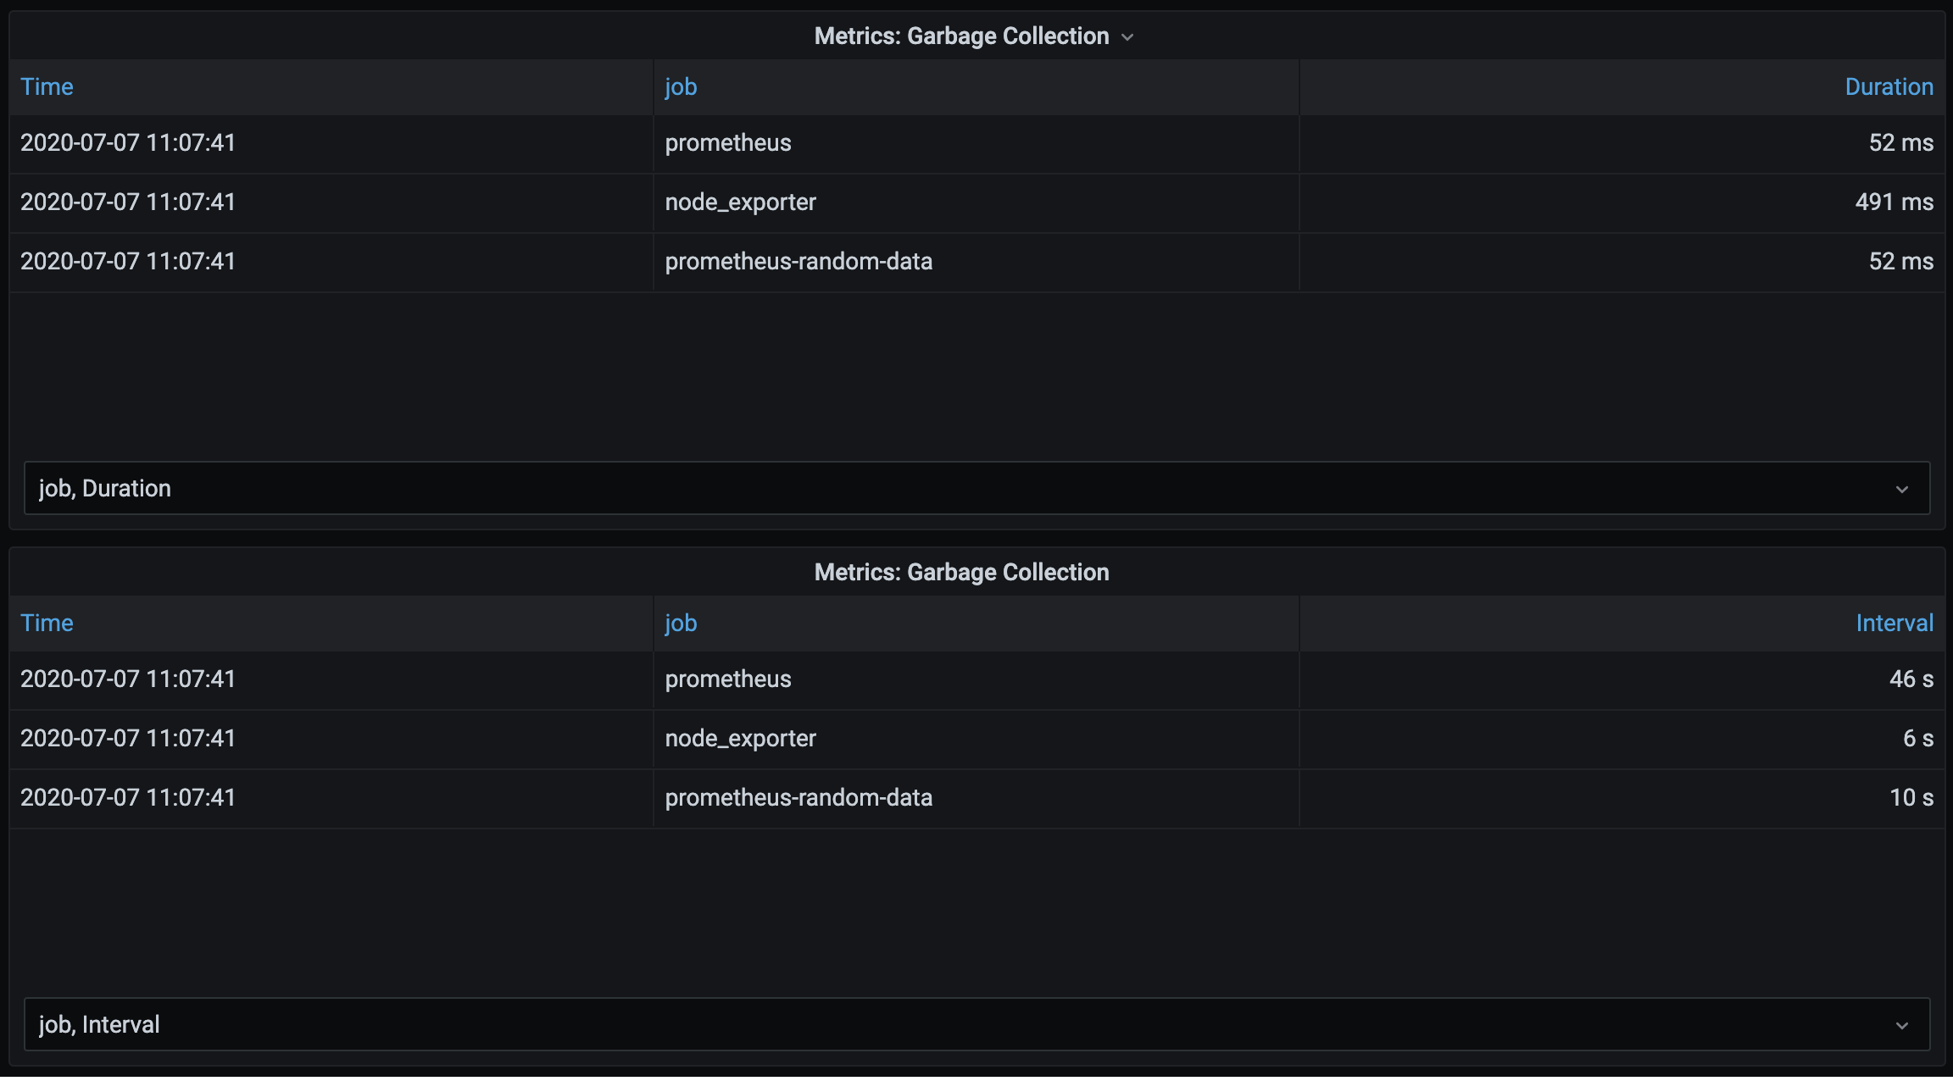
Task: Click the 10 s interval value
Action: (x=1911, y=797)
